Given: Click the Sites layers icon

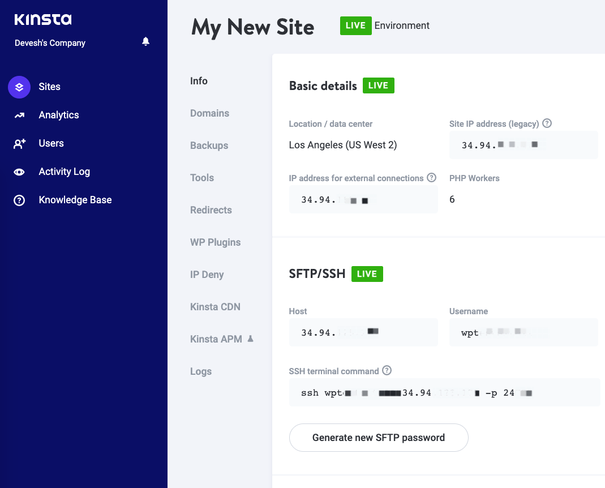Looking at the screenshot, I should tap(19, 87).
